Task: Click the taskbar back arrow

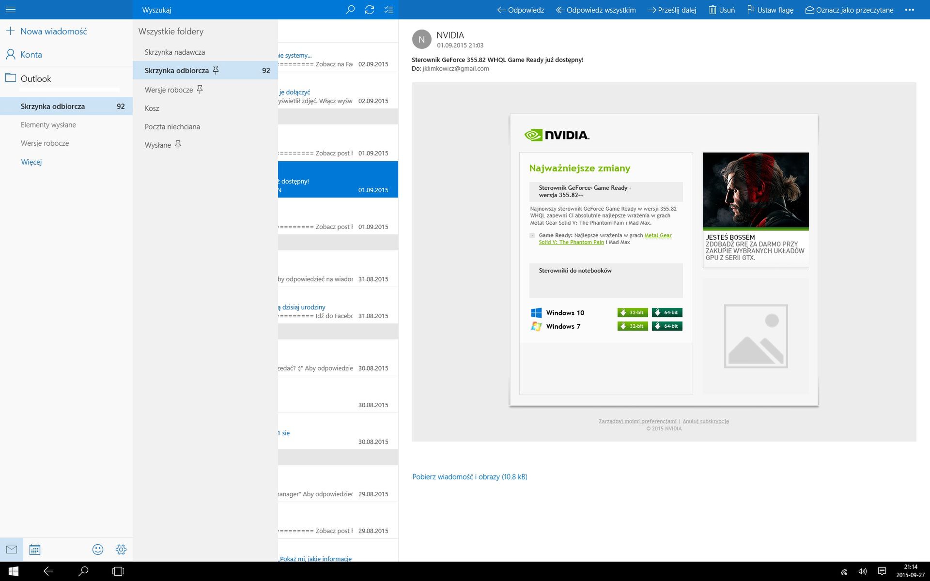Action: [x=48, y=571]
